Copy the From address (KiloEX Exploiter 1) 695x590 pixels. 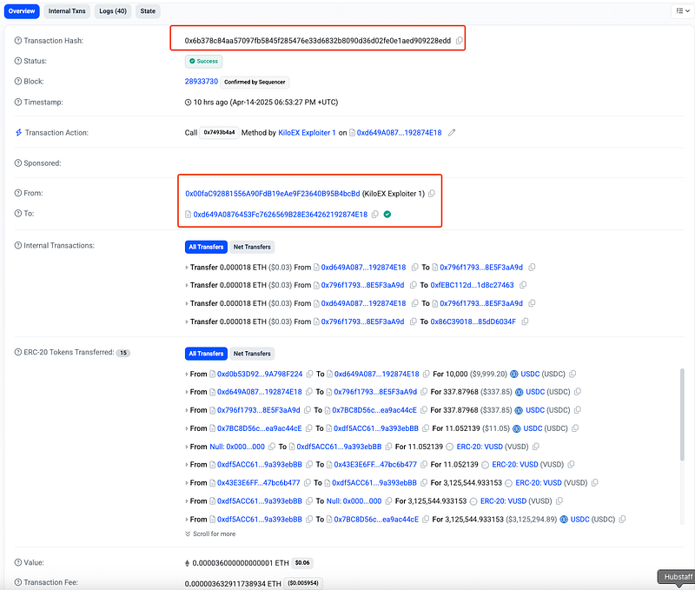tap(432, 193)
